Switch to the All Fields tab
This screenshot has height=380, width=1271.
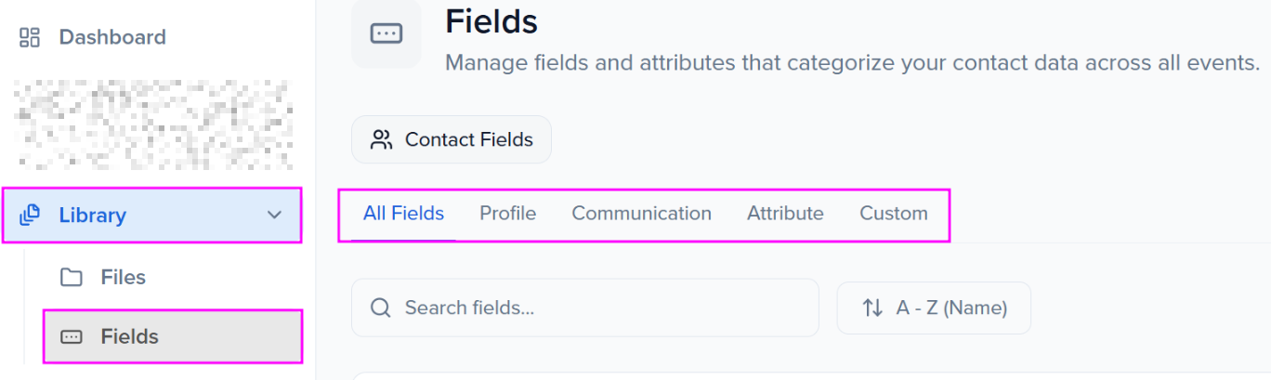(x=403, y=214)
